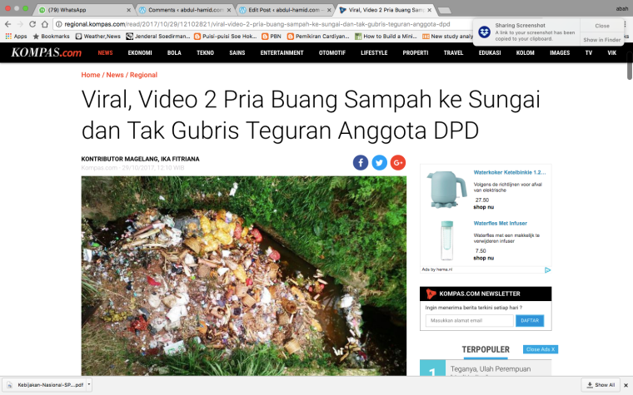Click Close on the Sharing Screenshot notification

point(602,26)
